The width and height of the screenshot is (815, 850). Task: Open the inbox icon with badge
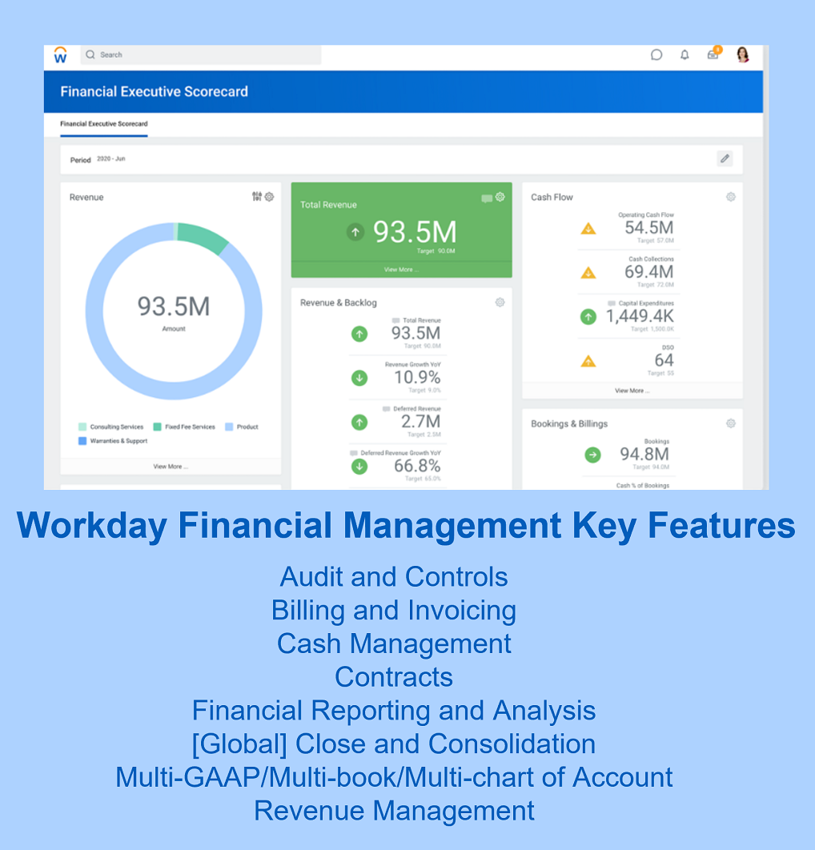[713, 54]
